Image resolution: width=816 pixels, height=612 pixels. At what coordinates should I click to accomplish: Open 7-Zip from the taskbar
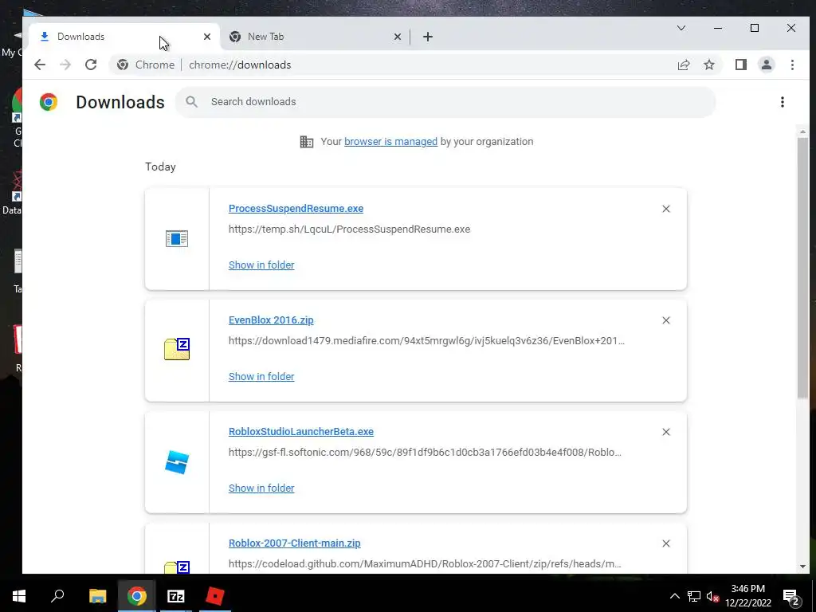(x=176, y=596)
